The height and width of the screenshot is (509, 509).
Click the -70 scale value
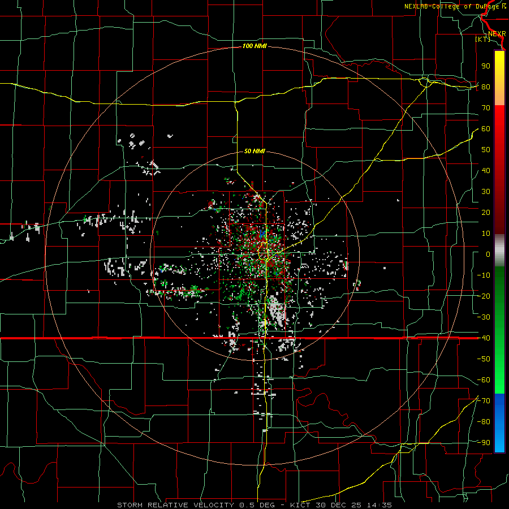[484, 401]
